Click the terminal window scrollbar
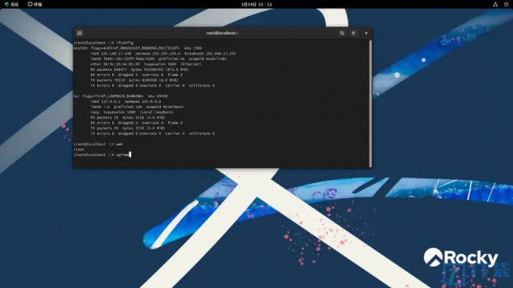This screenshot has width=513, height=288. [370, 103]
